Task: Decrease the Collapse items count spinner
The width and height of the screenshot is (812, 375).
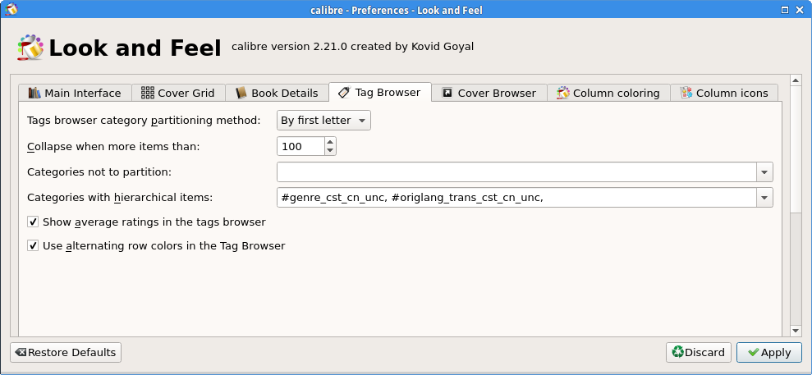Action: pyautogui.click(x=330, y=151)
